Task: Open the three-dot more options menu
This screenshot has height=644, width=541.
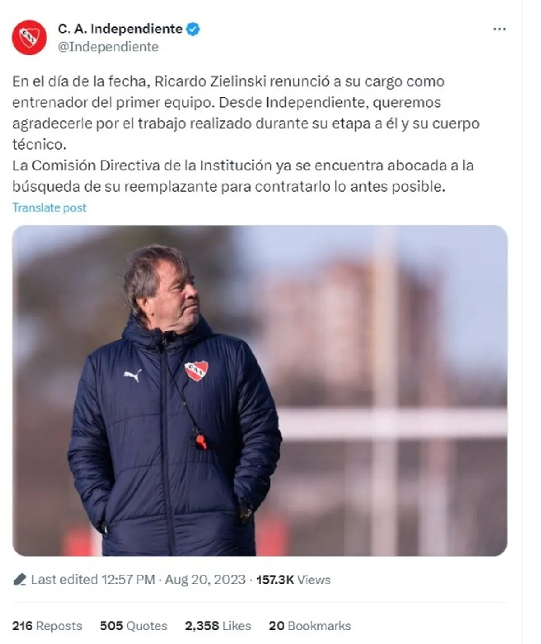Action: 499,29
